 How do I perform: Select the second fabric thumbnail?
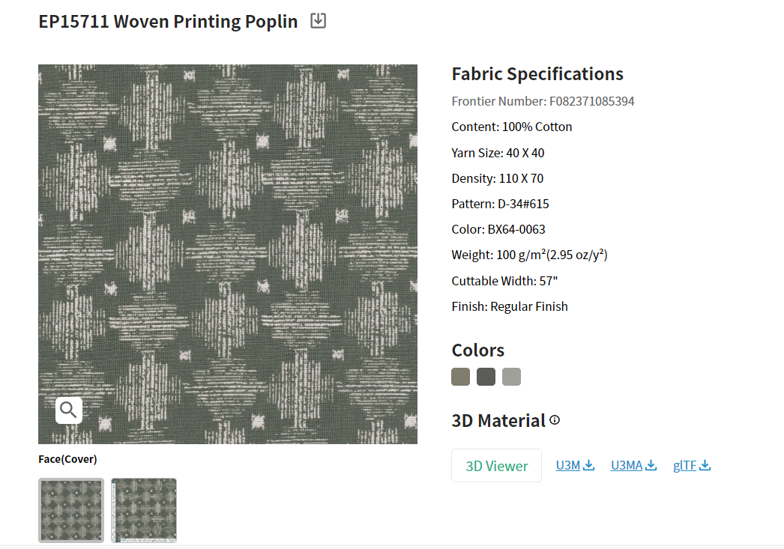click(143, 510)
